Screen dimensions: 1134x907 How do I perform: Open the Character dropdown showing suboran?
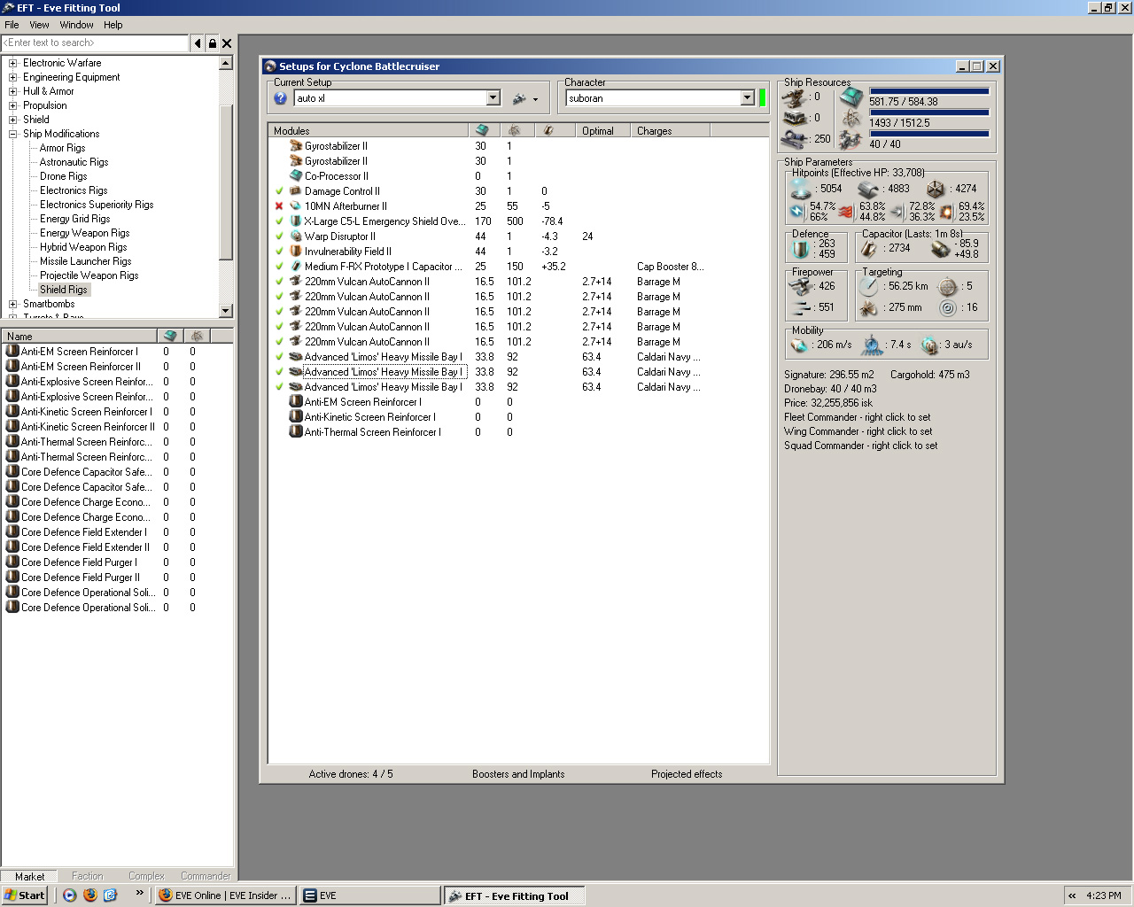tap(747, 98)
